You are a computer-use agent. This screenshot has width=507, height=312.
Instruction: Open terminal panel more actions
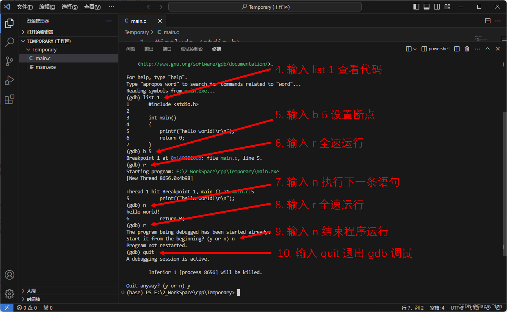(477, 49)
